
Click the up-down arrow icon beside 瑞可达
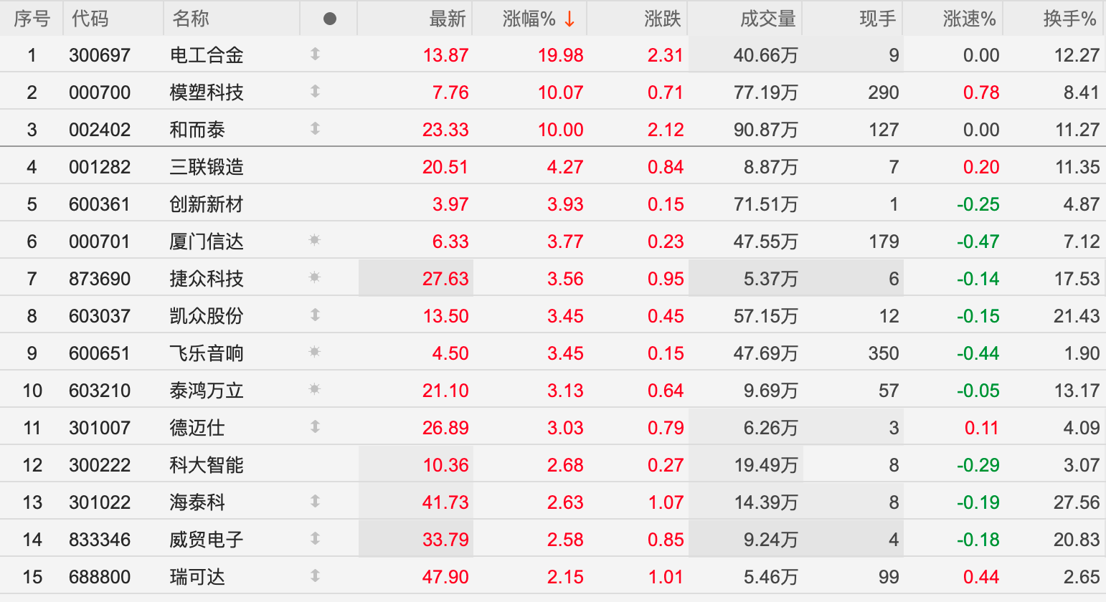[x=315, y=576]
